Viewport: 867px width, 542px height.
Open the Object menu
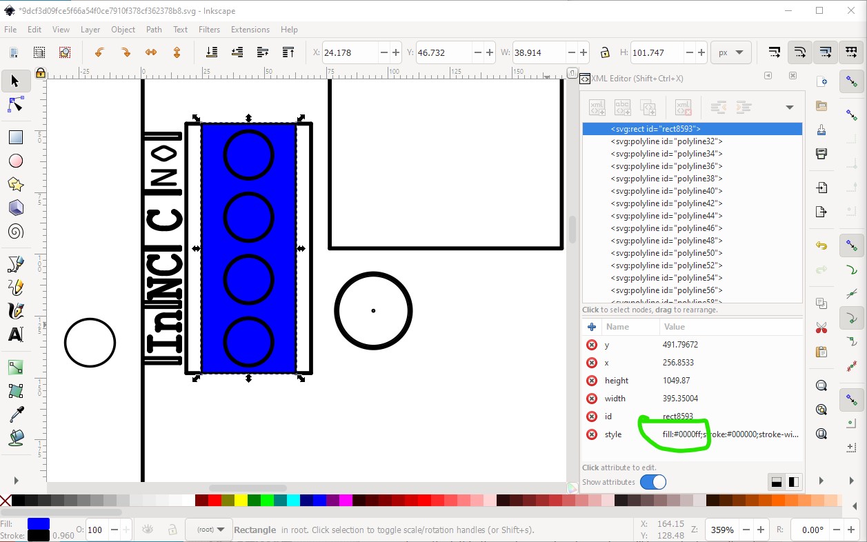tap(123, 30)
